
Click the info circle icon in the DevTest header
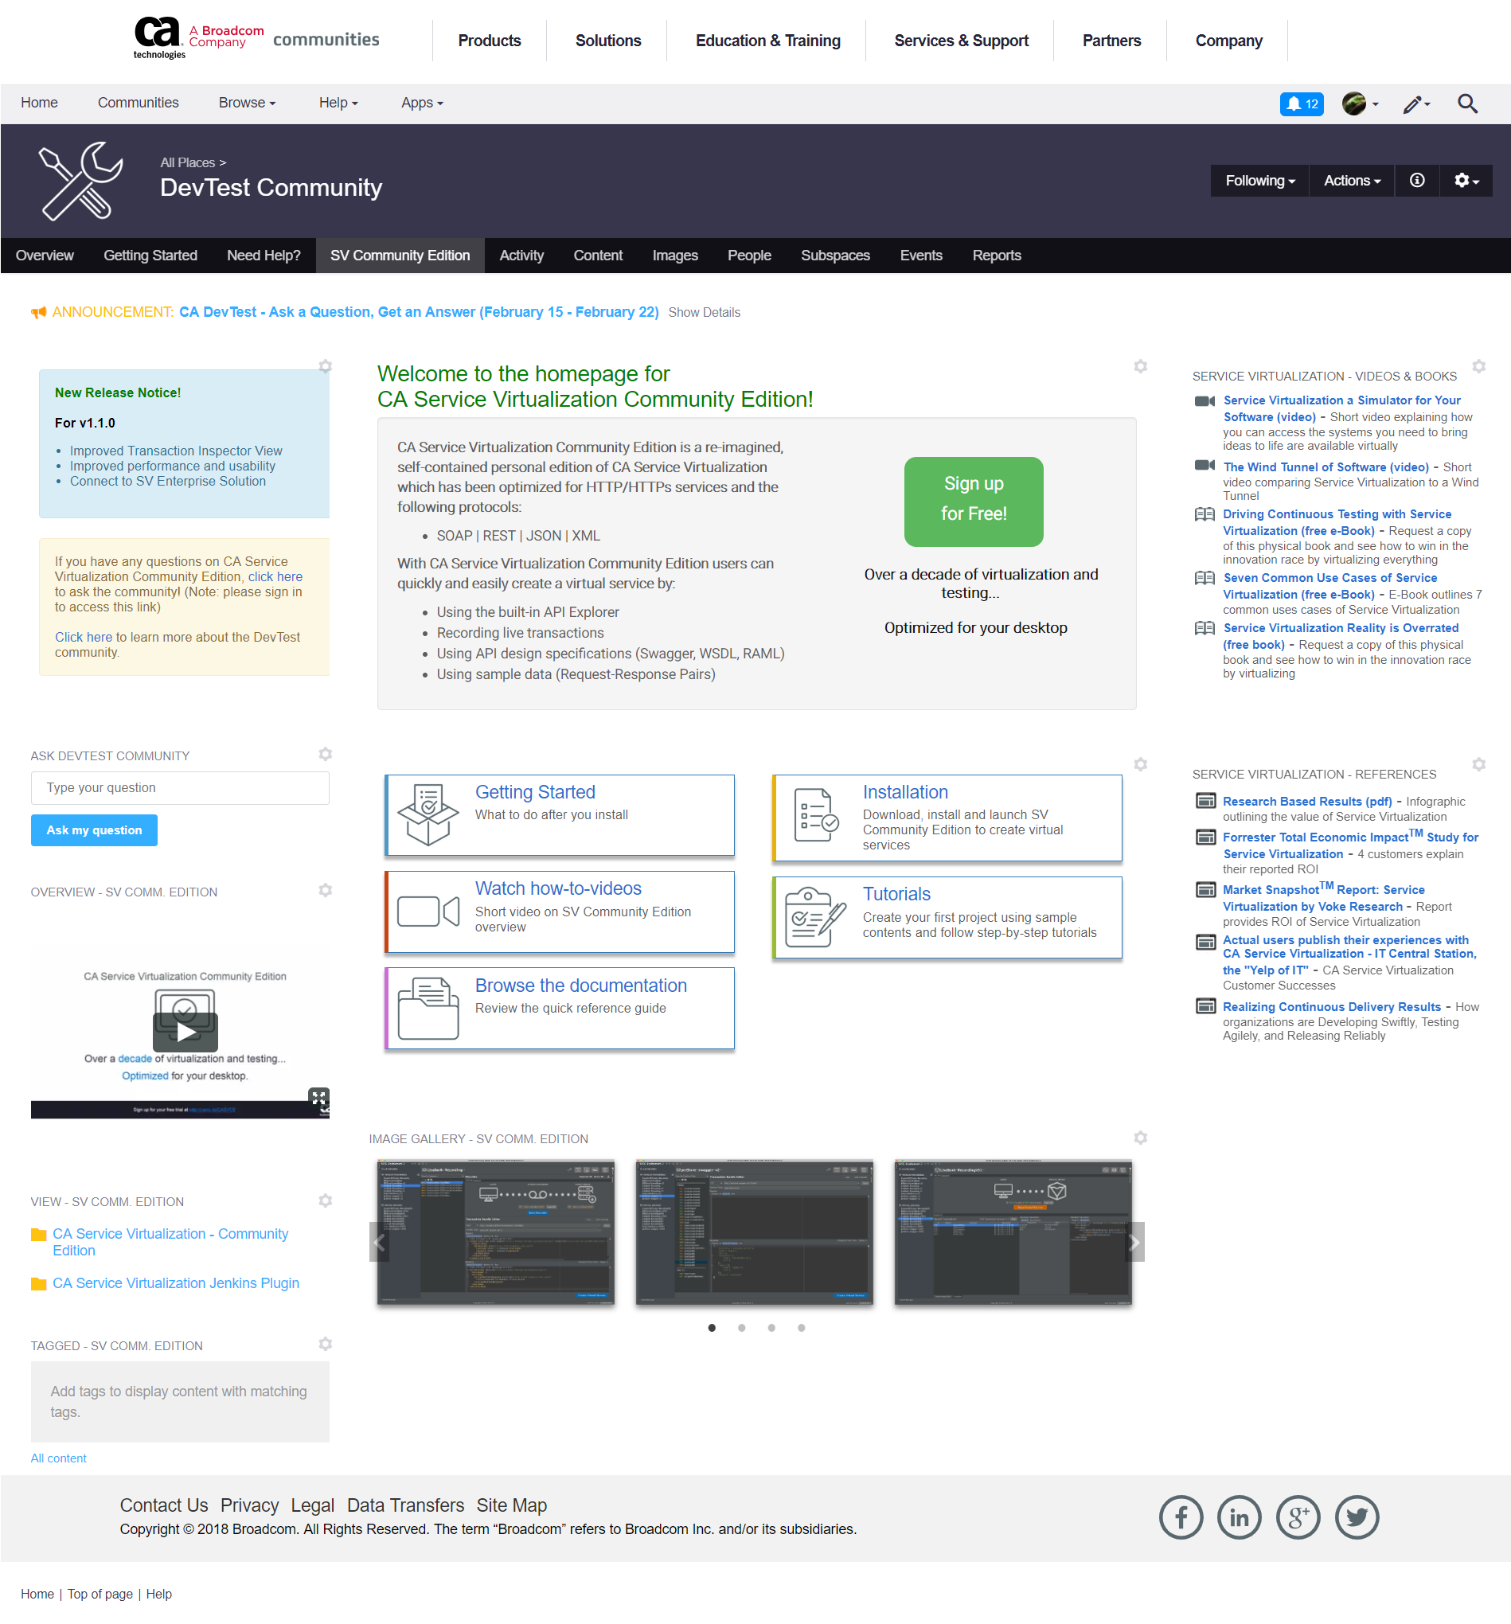(x=1417, y=181)
